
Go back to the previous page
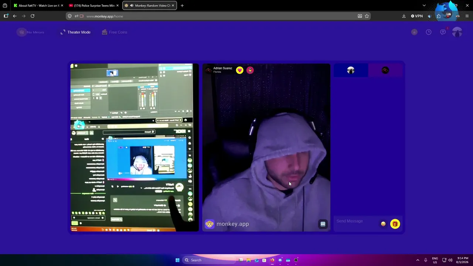coord(15,16)
